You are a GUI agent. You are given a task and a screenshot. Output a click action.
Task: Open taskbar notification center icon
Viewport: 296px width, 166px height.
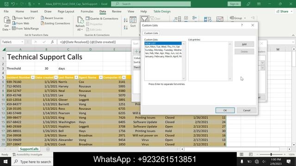click(289, 161)
